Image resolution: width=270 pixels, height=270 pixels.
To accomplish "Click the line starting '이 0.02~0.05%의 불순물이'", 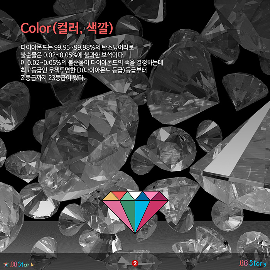I will (92, 62).
